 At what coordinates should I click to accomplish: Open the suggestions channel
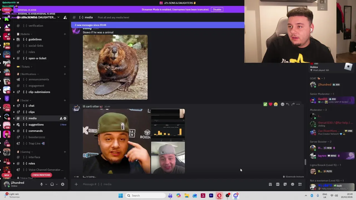41,125
